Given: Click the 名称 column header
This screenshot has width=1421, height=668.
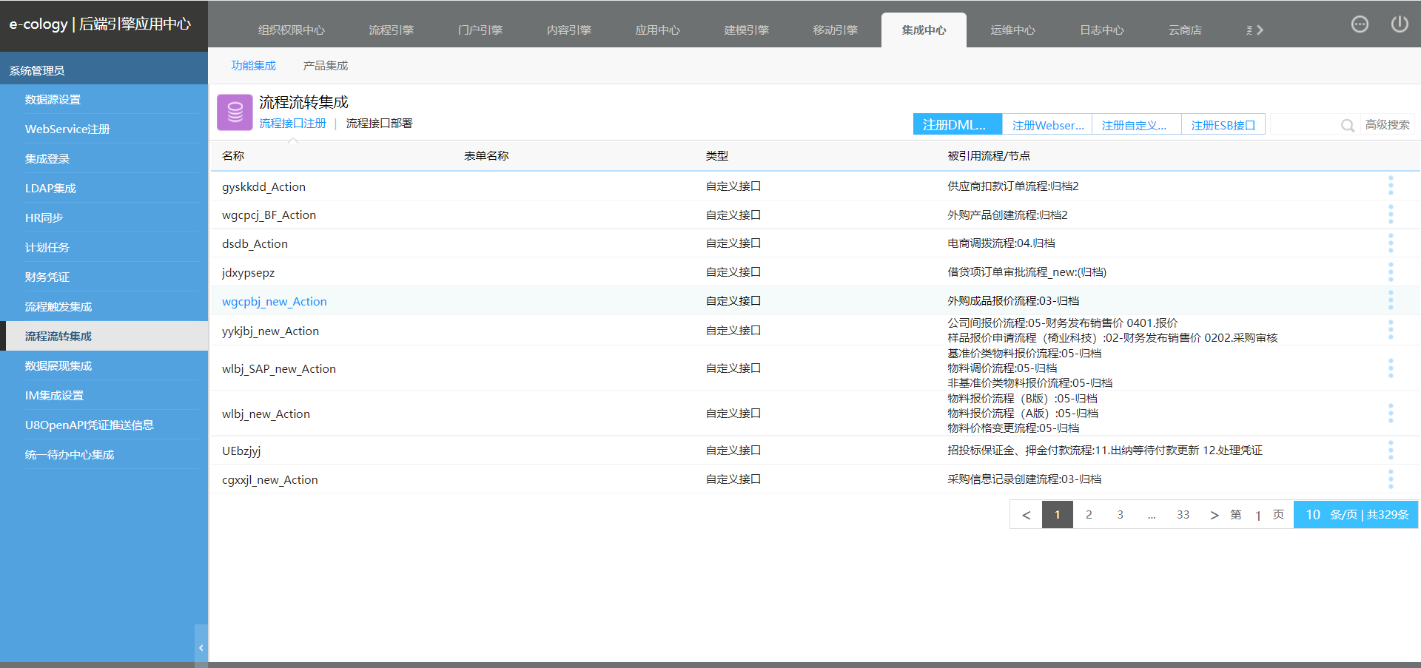Looking at the screenshot, I should pos(233,155).
